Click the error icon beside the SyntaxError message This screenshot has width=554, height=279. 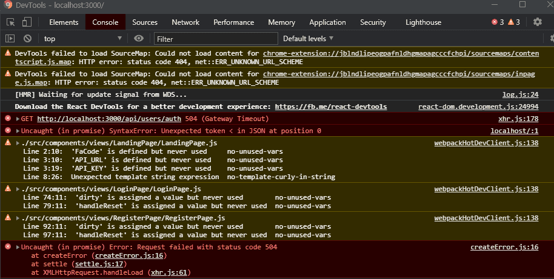pos(8,130)
